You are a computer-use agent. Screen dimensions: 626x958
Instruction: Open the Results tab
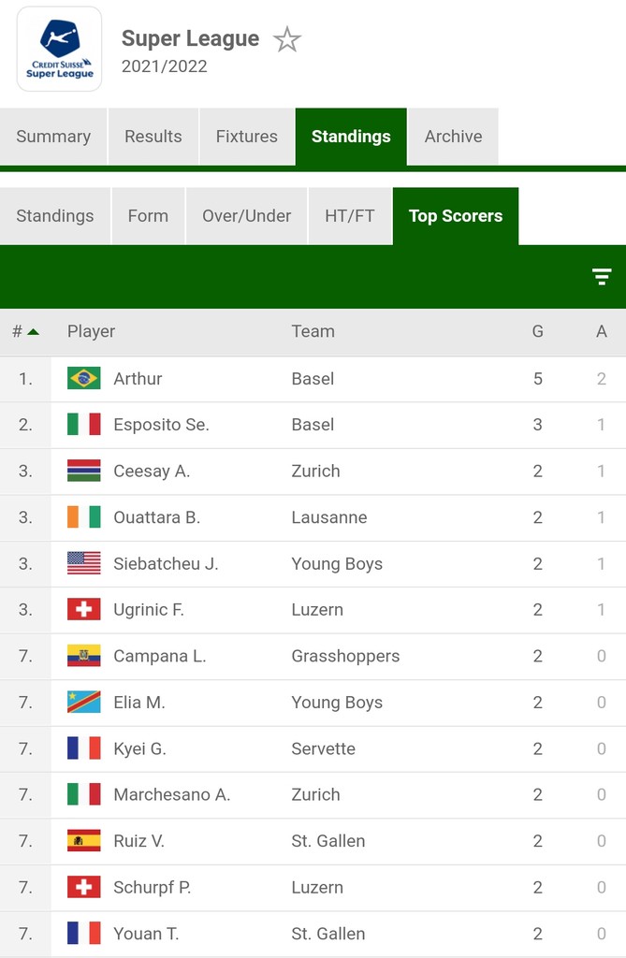(153, 137)
